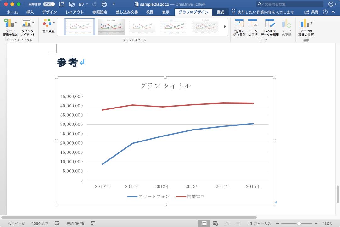This screenshot has width=340, height=227.
Task: Click the vertical scrollbar thumb
Action: [x=337, y=195]
